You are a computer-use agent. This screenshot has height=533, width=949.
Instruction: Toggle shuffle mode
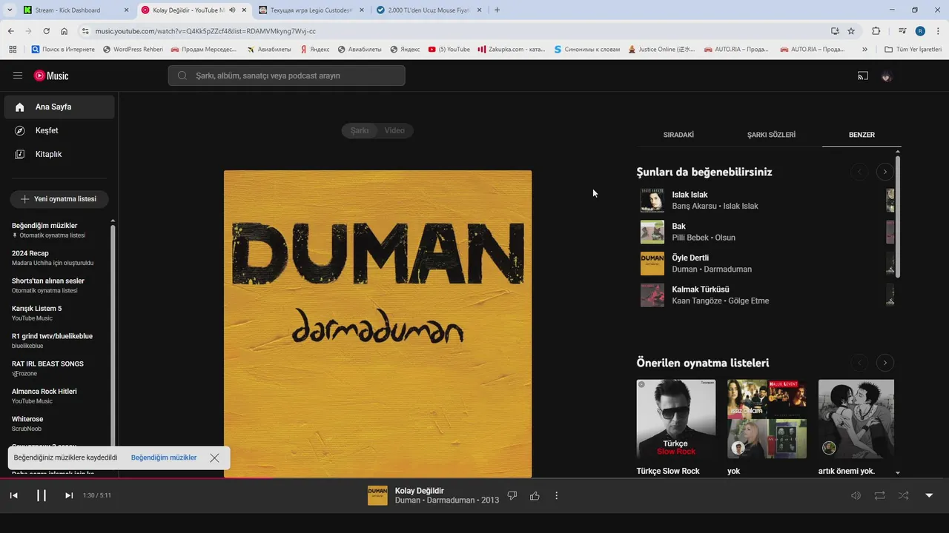(x=903, y=495)
